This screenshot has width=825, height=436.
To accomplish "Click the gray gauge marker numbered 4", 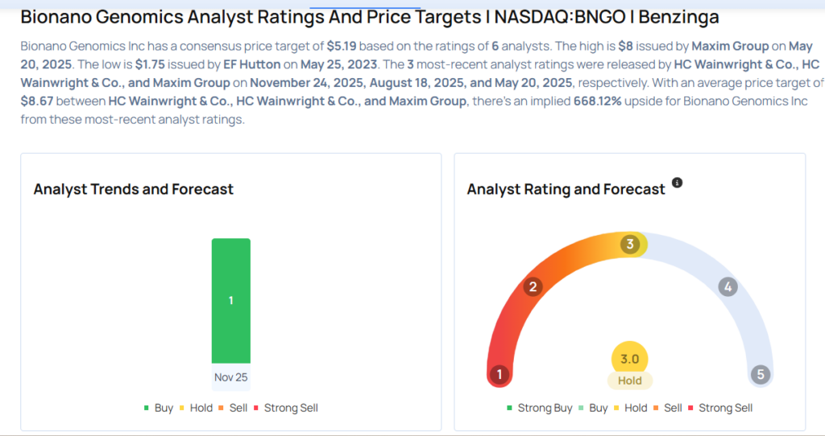I will tap(728, 287).
